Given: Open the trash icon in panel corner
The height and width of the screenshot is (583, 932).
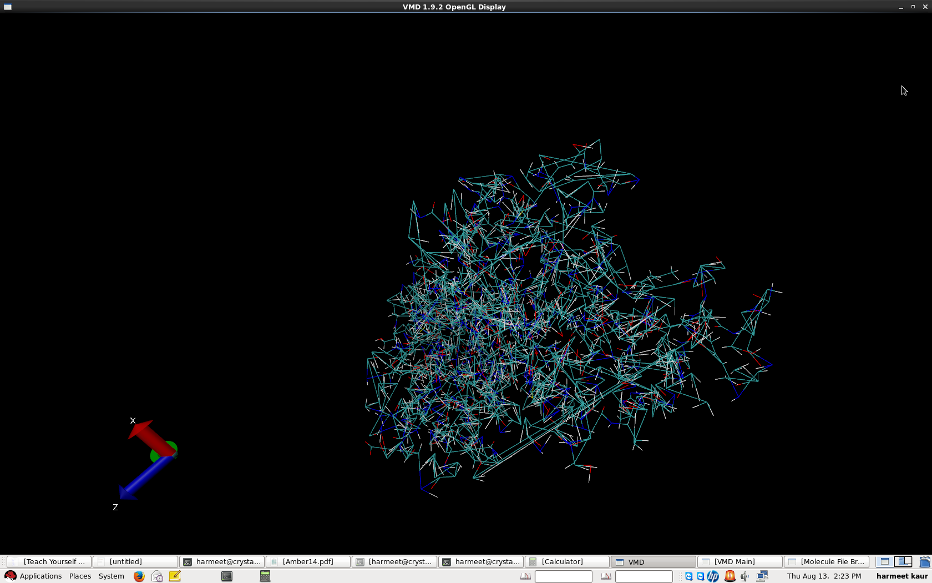Looking at the screenshot, I should 924,562.
